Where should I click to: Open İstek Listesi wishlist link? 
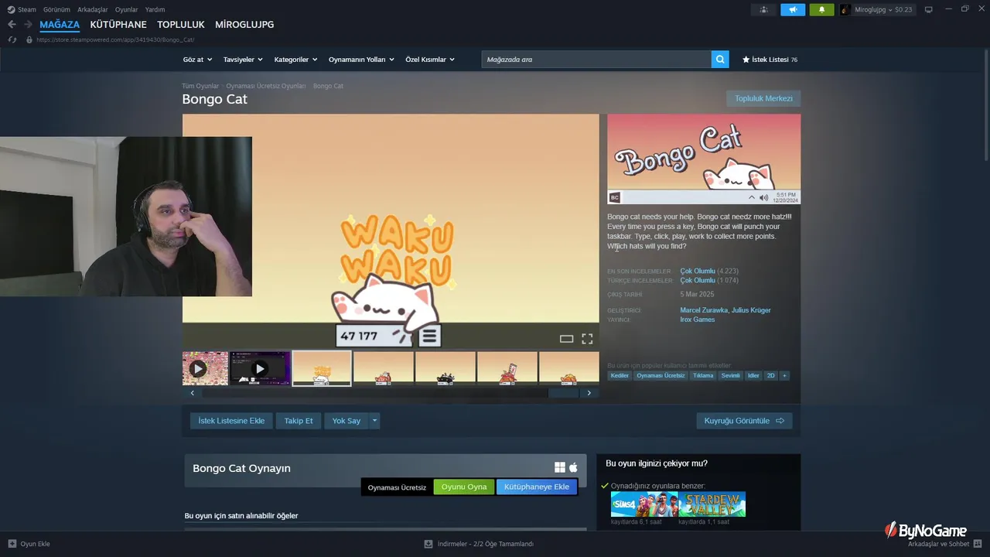770,60
